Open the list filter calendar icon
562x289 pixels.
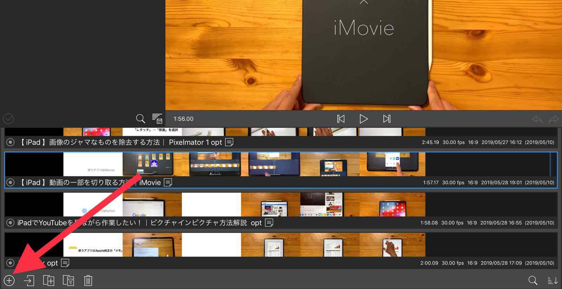pos(157,119)
